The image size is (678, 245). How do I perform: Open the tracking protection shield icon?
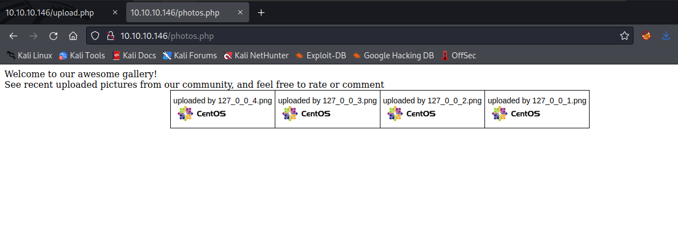(95, 36)
